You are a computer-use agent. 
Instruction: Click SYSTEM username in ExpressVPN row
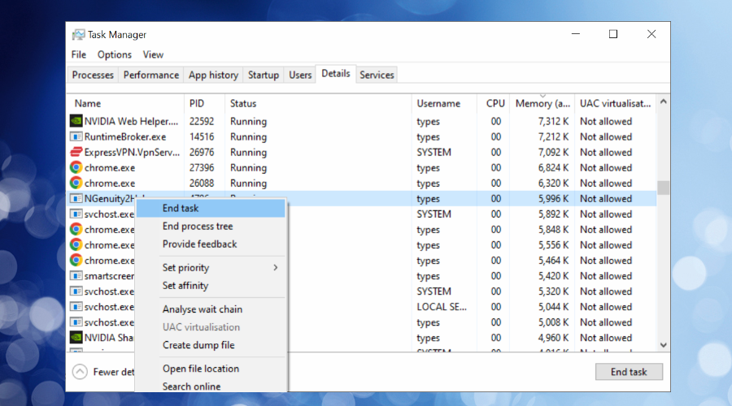point(434,152)
